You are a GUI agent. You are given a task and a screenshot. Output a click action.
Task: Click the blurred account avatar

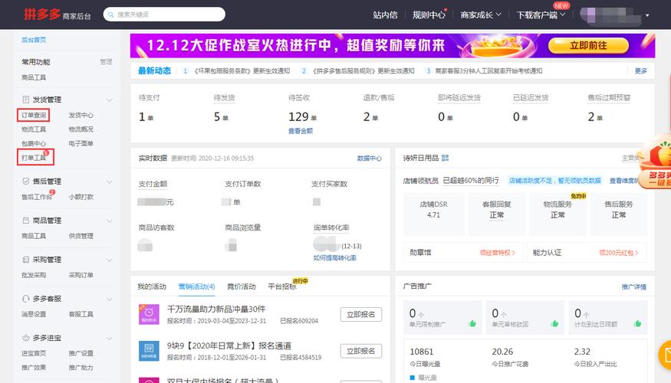[x=611, y=15]
